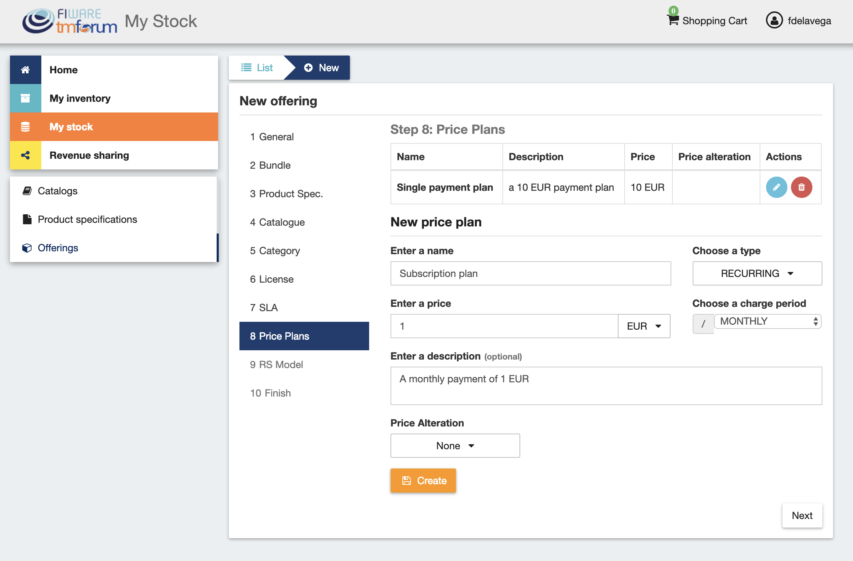
Task: Click the FIWARE tmforum logo
Action: tap(69, 21)
